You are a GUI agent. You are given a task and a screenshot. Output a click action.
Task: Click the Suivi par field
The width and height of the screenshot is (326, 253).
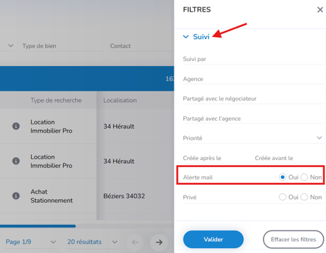click(254, 59)
